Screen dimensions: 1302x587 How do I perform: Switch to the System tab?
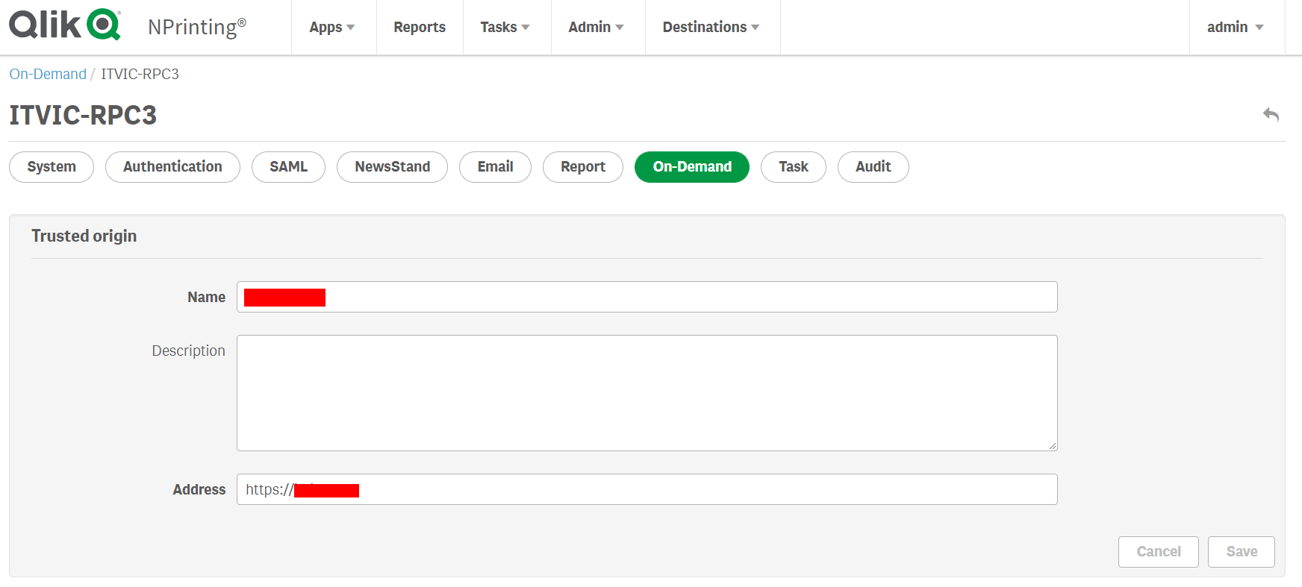click(x=52, y=167)
